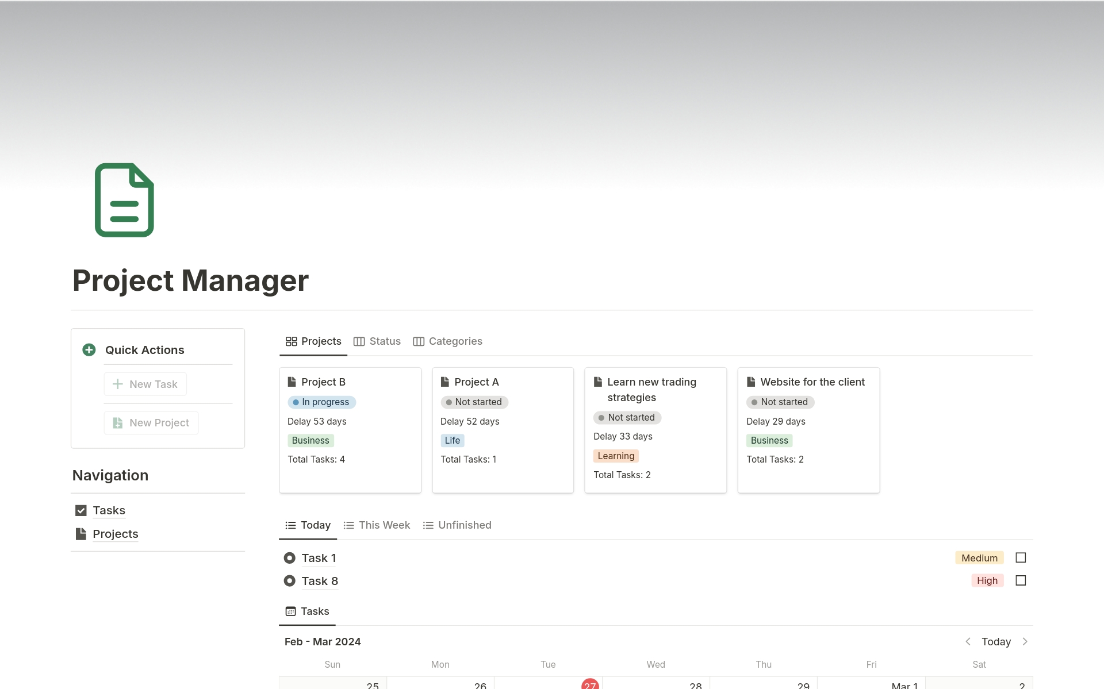Screen dimensions: 1104x689
Task: Open the Categories tab
Action: (455, 341)
